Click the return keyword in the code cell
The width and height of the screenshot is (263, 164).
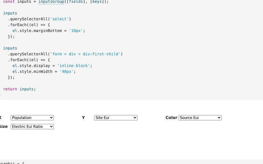coord(10,89)
